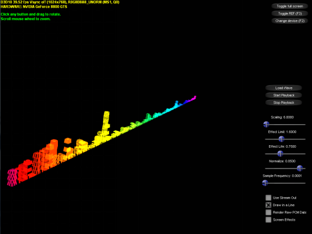Screen dimensions: 312x234
Task: Click the Toggle full screen button
Action: (288, 6)
